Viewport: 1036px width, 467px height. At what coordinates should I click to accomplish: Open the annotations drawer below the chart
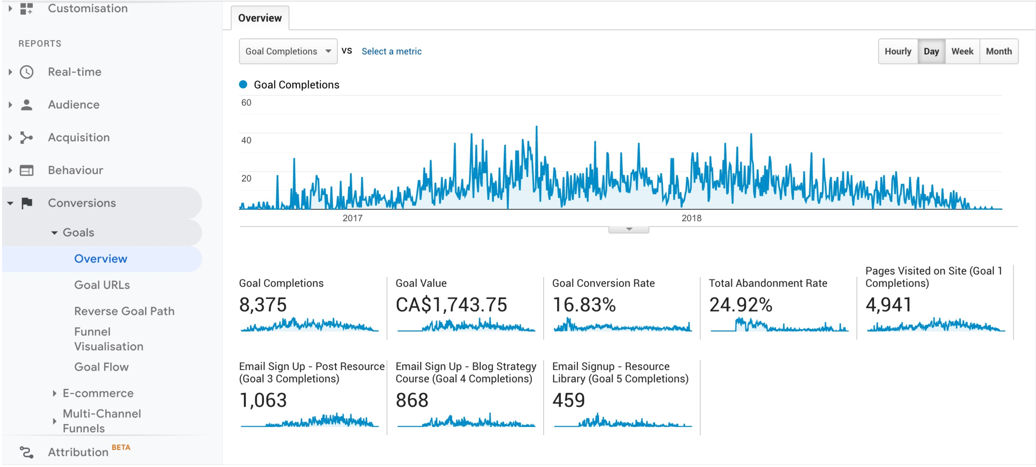click(629, 229)
